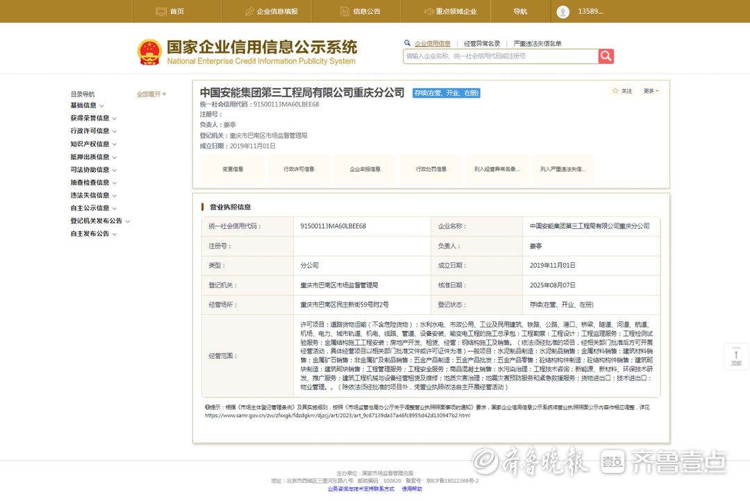Open 信息公告 in the top navigation

(x=360, y=12)
